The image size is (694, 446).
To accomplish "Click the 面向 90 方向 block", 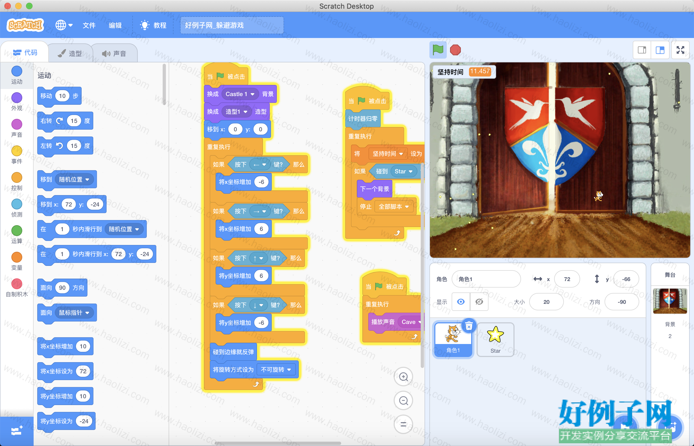I will point(62,288).
